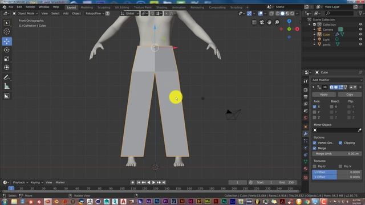Screen dimensions: 365x205
Task: Open the viewport Add menu
Action: tap(66, 14)
